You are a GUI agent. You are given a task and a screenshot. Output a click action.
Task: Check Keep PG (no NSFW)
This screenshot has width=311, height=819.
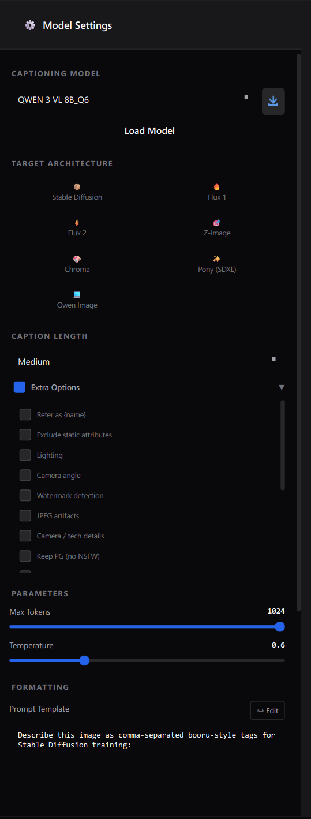click(25, 556)
